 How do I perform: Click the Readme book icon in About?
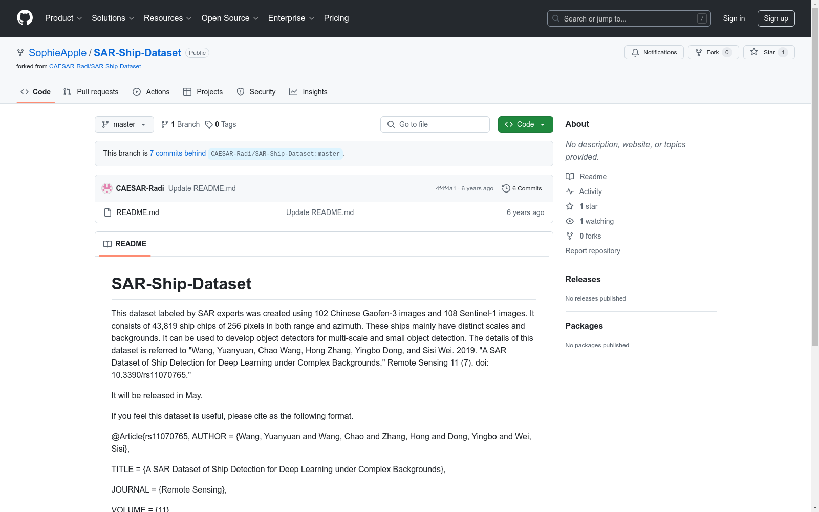point(570,177)
